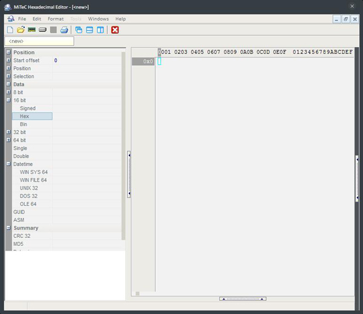Image resolution: width=363 pixels, height=314 pixels.
Task: Click the right edge splitter handle
Action: click(x=357, y=179)
